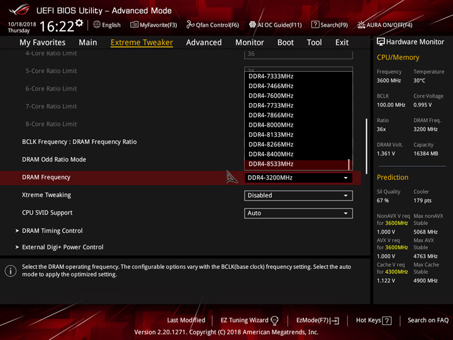Switch to EzMode(F7)
The image size is (453, 340).
(318, 320)
